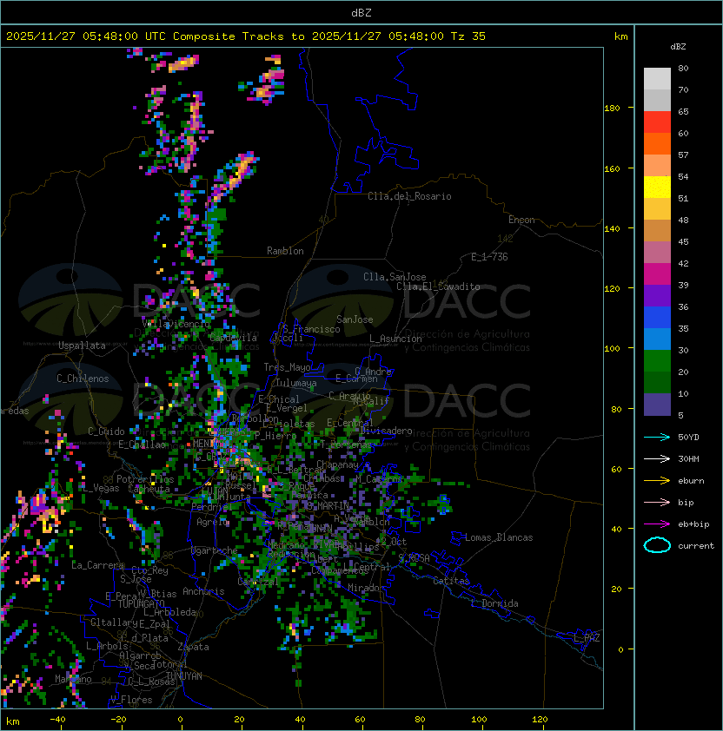Click the 'dBZ' label above the color legend
The image size is (723, 731).
[x=678, y=47]
